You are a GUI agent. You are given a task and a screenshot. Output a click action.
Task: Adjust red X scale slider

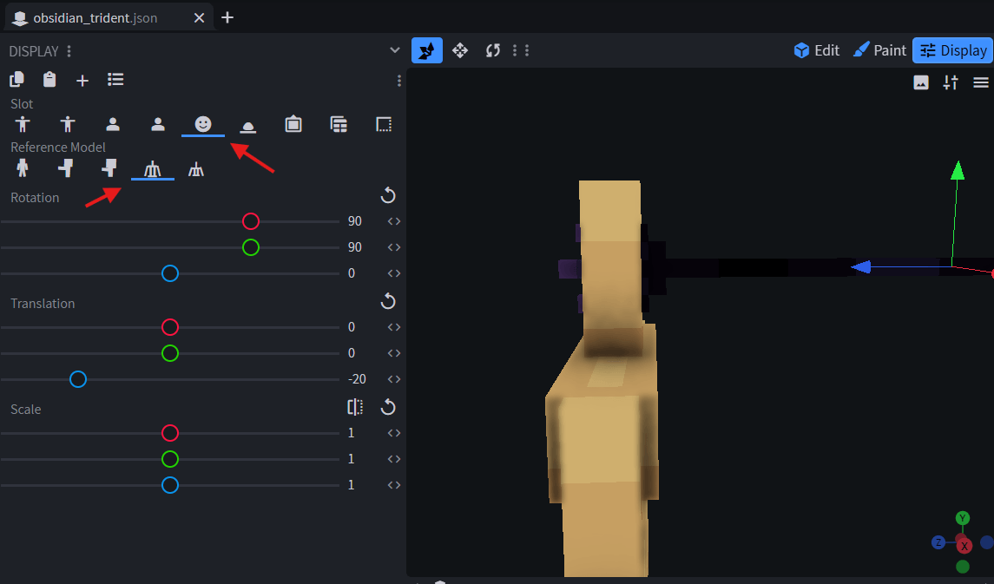tap(170, 433)
